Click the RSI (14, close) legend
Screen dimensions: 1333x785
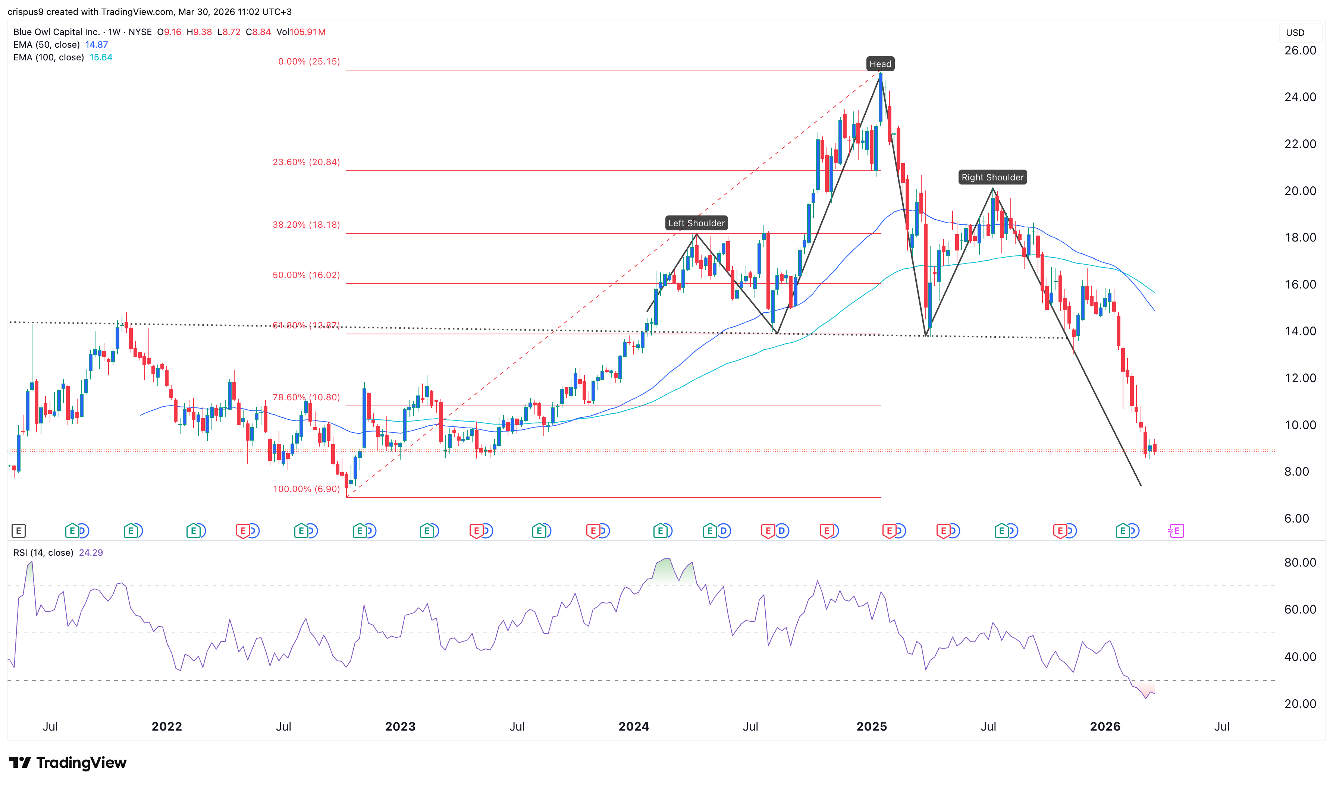[x=43, y=553]
